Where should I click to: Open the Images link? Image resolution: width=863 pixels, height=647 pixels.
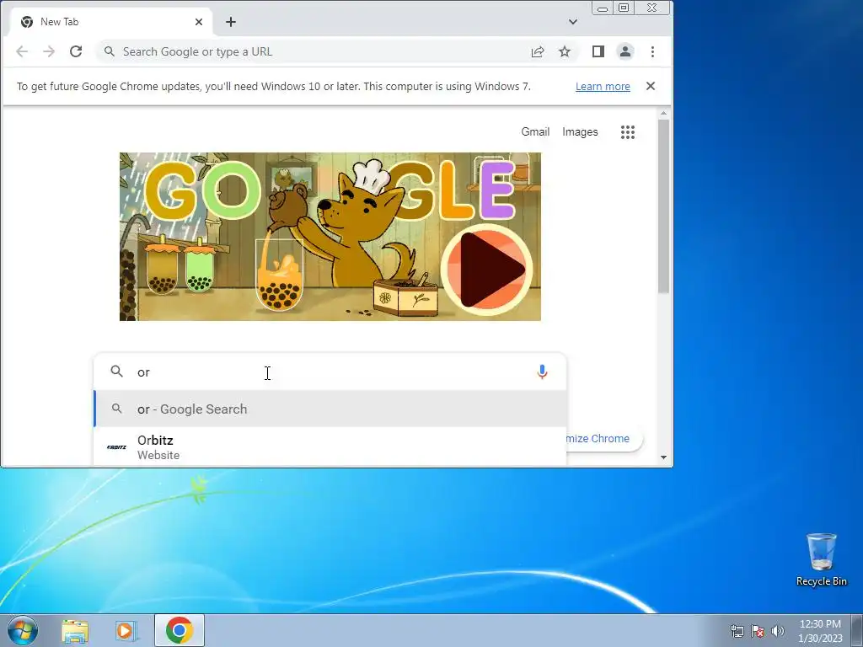[x=580, y=132]
